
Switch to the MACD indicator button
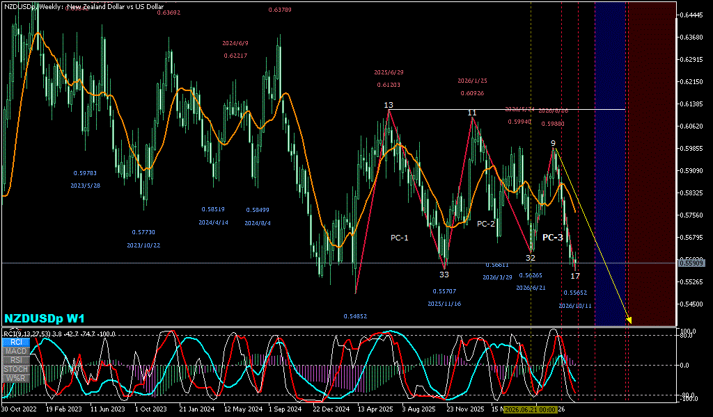pos(16,351)
